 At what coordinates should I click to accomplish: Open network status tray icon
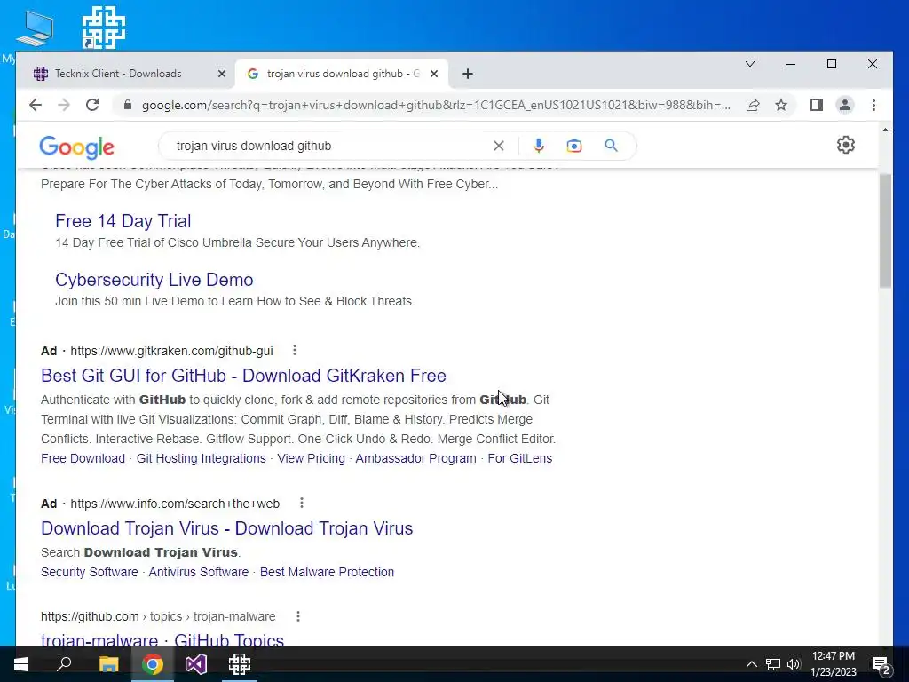773,664
